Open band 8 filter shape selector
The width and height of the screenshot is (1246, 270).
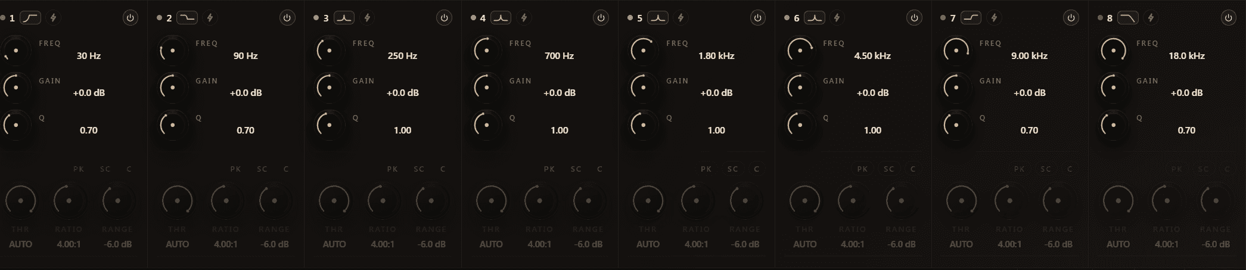click(x=1127, y=18)
